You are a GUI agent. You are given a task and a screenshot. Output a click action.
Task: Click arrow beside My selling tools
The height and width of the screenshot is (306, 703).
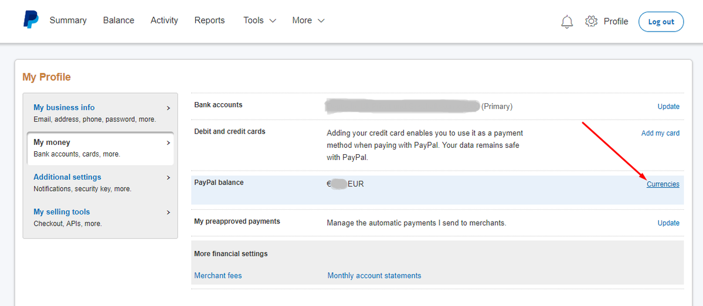click(x=169, y=212)
